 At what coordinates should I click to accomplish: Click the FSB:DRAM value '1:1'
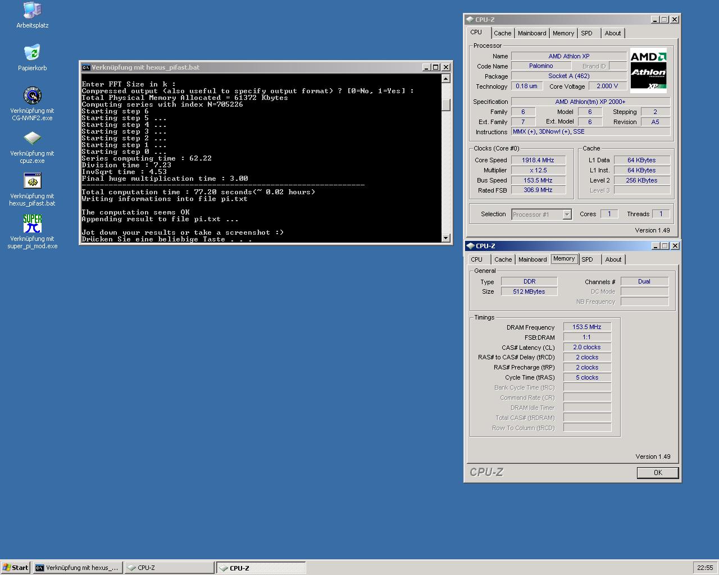[587, 337]
